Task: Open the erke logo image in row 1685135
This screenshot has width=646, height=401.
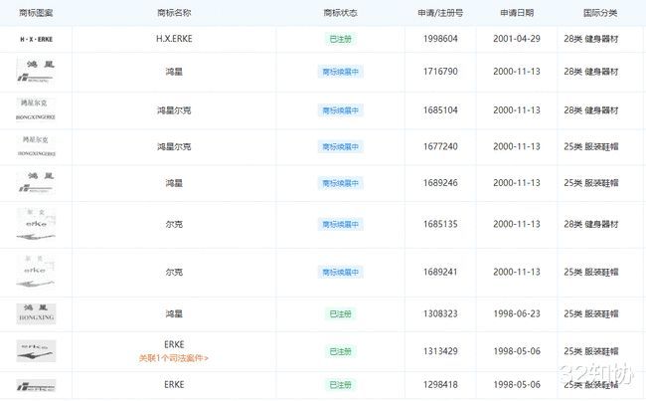Action: [x=36, y=224]
